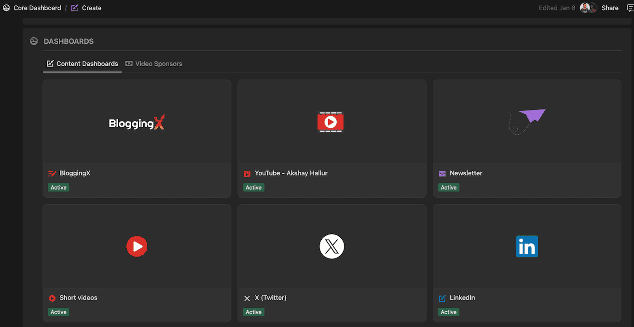Image resolution: width=634 pixels, height=327 pixels.
Task: Click the small purple Newsletter envelope icon
Action: [x=442, y=174]
